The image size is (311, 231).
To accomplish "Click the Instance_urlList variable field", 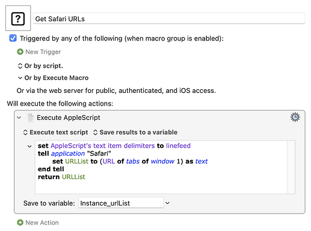I will pos(121,203).
